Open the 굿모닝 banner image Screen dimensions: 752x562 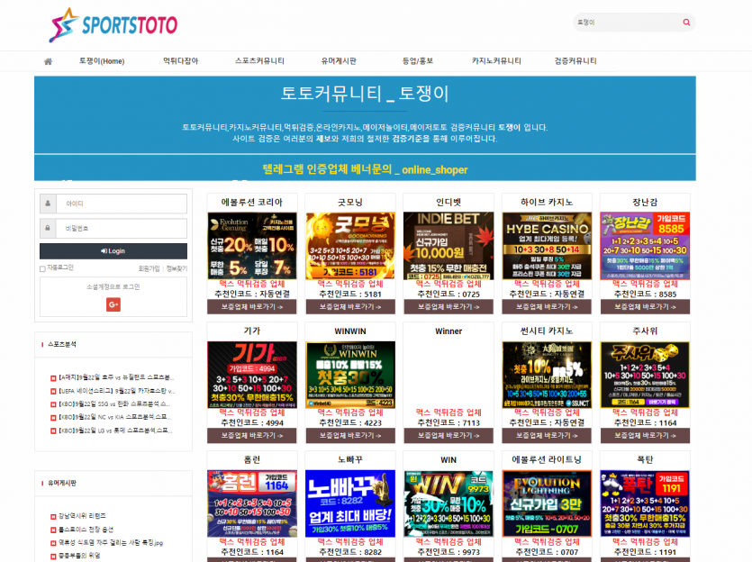click(x=349, y=246)
